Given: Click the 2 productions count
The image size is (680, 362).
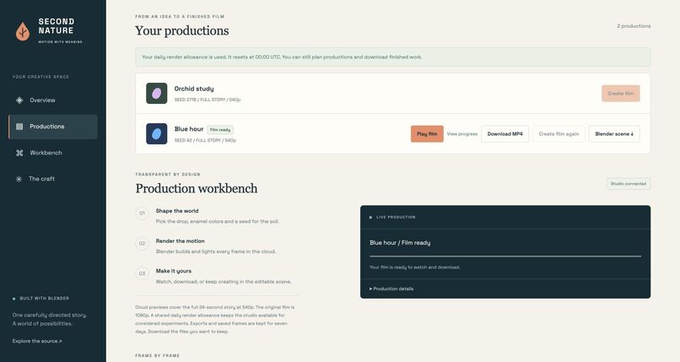Looking at the screenshot, I should point(634,26).
